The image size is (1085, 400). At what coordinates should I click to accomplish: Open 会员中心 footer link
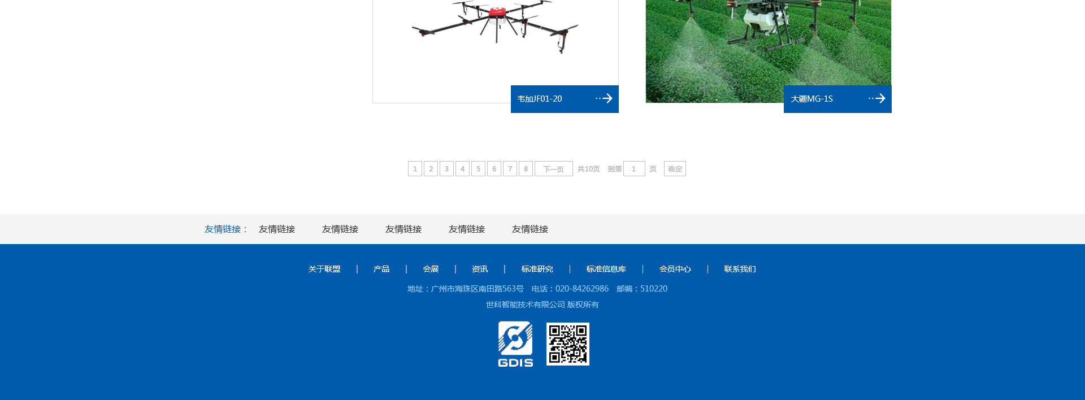pos(675,269)
